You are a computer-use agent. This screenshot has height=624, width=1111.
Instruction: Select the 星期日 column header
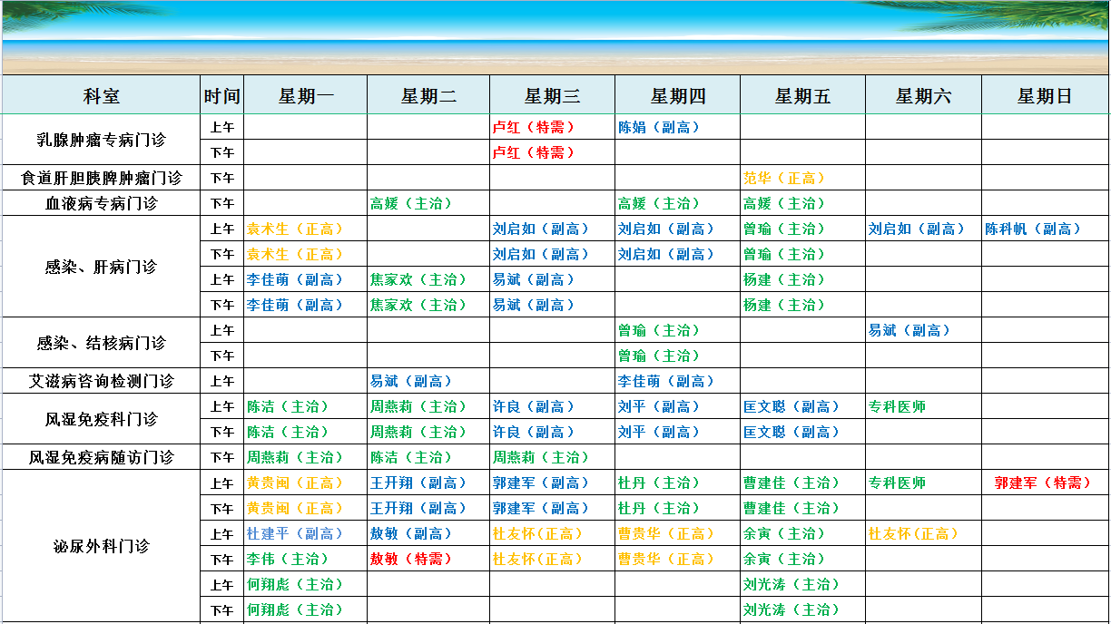click(1045, 95)
